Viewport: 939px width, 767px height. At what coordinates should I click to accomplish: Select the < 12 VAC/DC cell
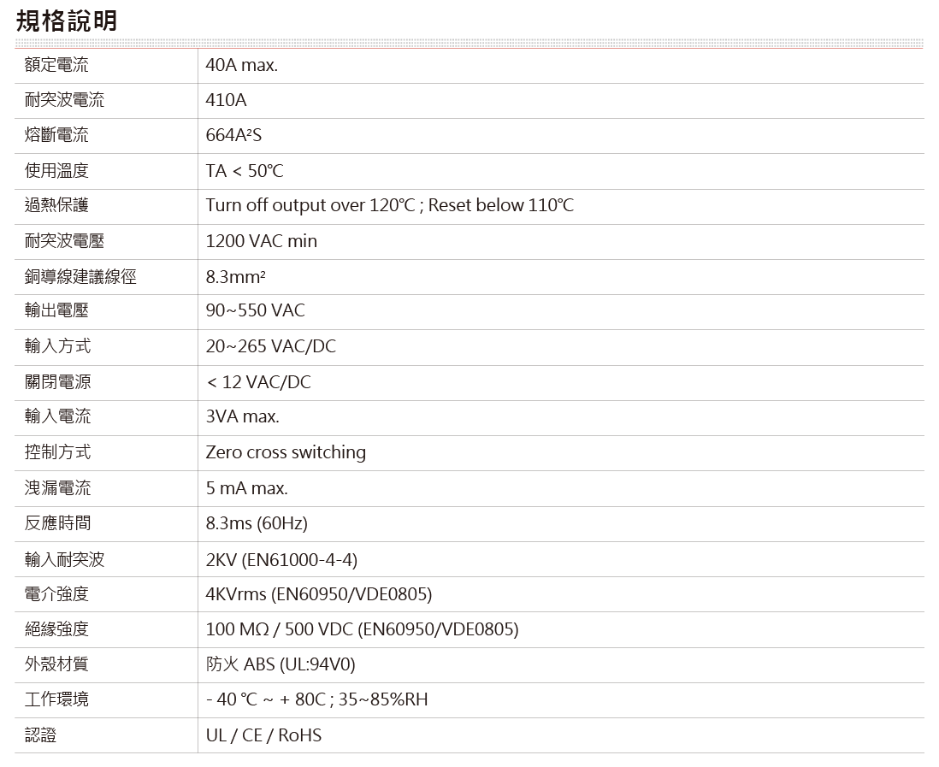point(258,382)
